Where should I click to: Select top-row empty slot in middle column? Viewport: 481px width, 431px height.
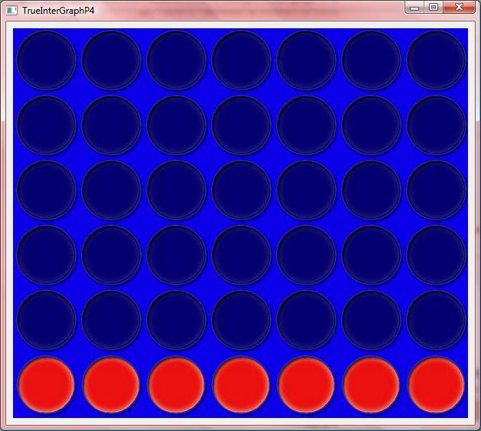click(242, 60)
